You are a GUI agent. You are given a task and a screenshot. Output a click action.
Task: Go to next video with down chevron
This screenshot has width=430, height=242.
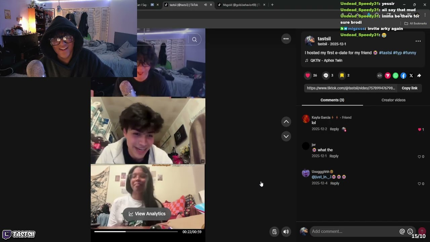click(x=286, y=136)
